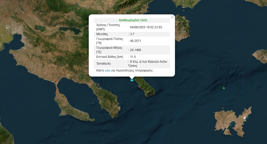This screenshot has width=267, height=144.
Task: Click the "Μέγεθος" row label
Action: (x=102, y=34)
